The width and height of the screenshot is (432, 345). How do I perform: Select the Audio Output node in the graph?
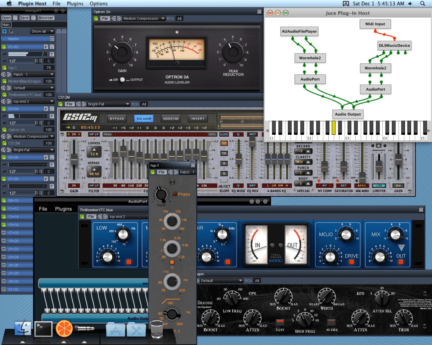(347, 114)
